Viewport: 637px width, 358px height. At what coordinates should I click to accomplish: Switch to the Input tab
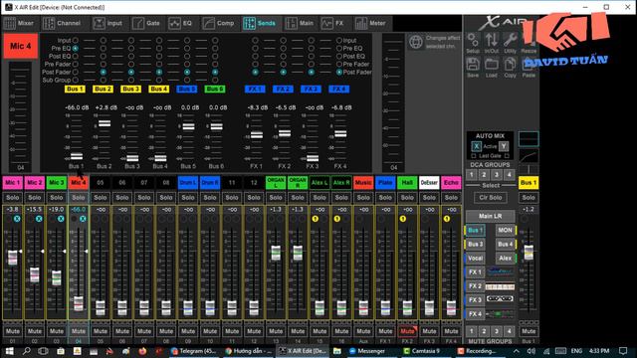tap(107, 23)
